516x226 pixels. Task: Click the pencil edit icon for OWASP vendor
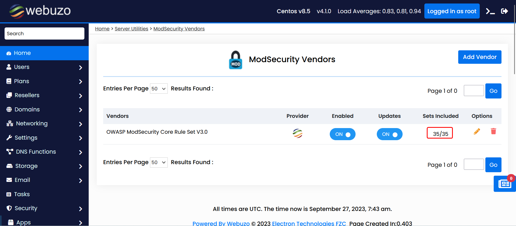tap(477, 131)
